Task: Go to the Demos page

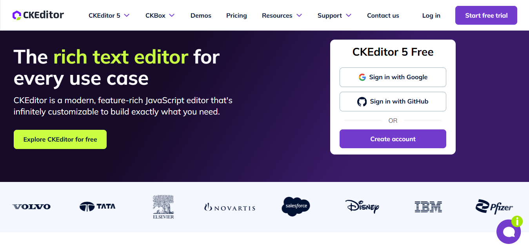Action: pyautogui.click(x=201, y=16)
